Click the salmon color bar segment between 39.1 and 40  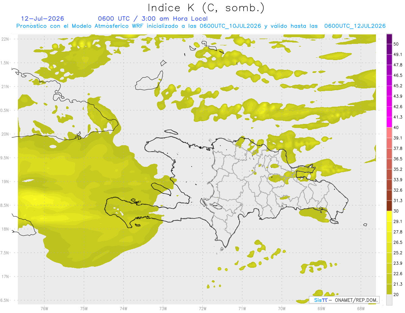tap(389, 133)
